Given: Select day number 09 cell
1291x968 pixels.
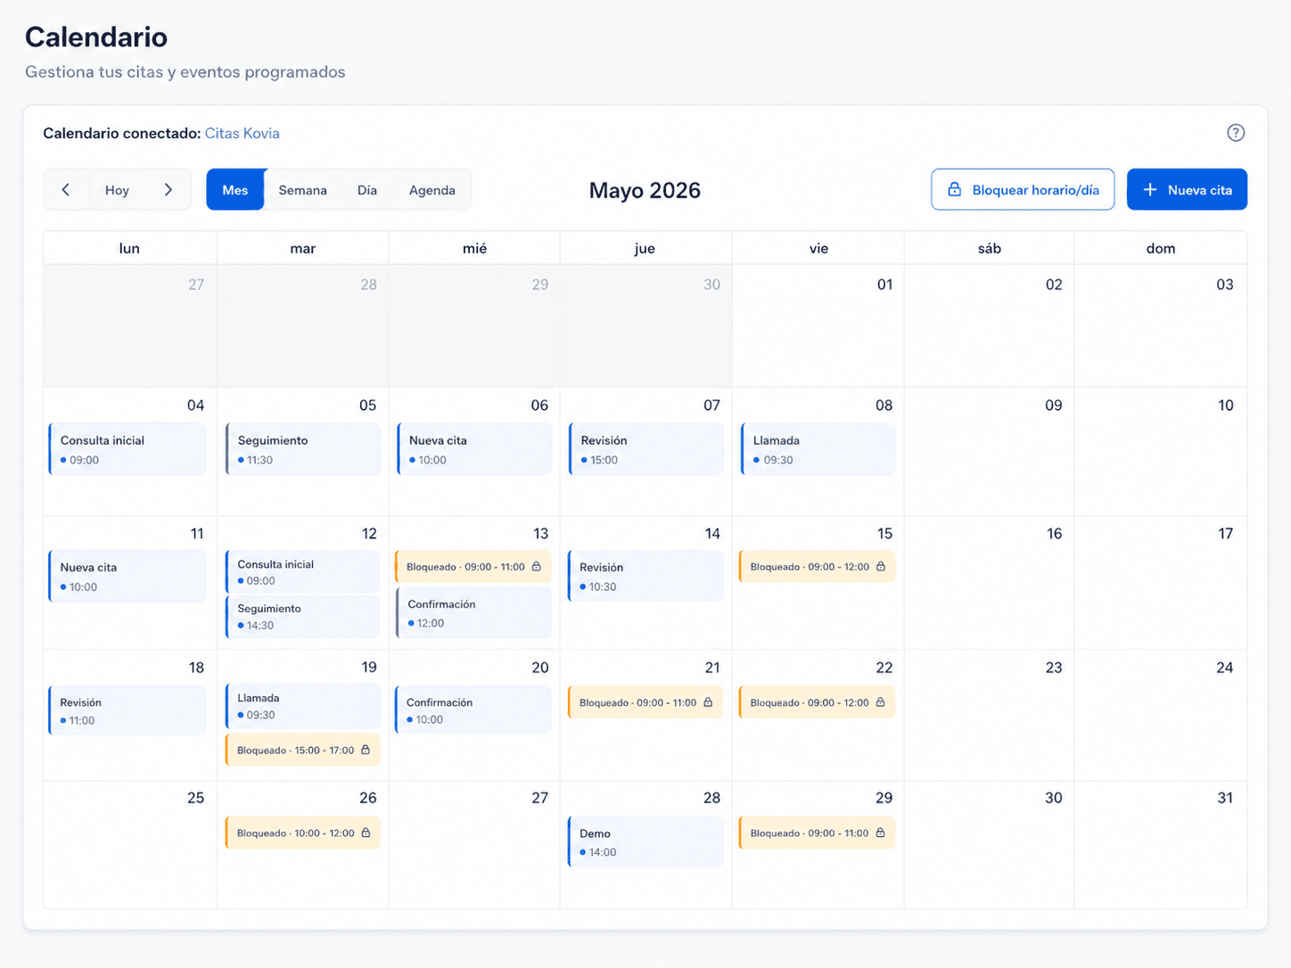Looking at the screenshot, I should pos(990,451).
